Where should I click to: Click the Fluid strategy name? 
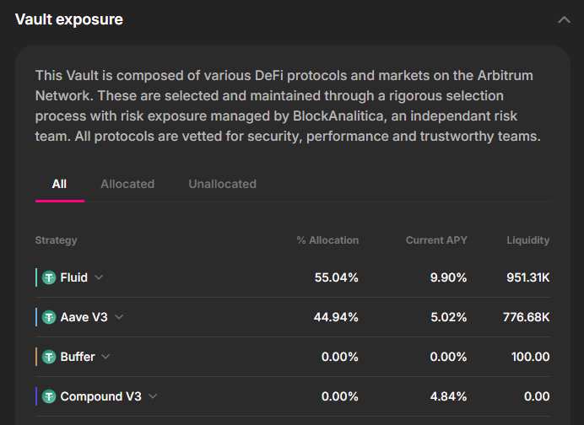click(x=74, y=277)
